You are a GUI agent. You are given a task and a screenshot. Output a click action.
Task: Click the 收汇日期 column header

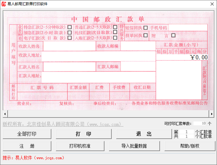coord(142,87)
